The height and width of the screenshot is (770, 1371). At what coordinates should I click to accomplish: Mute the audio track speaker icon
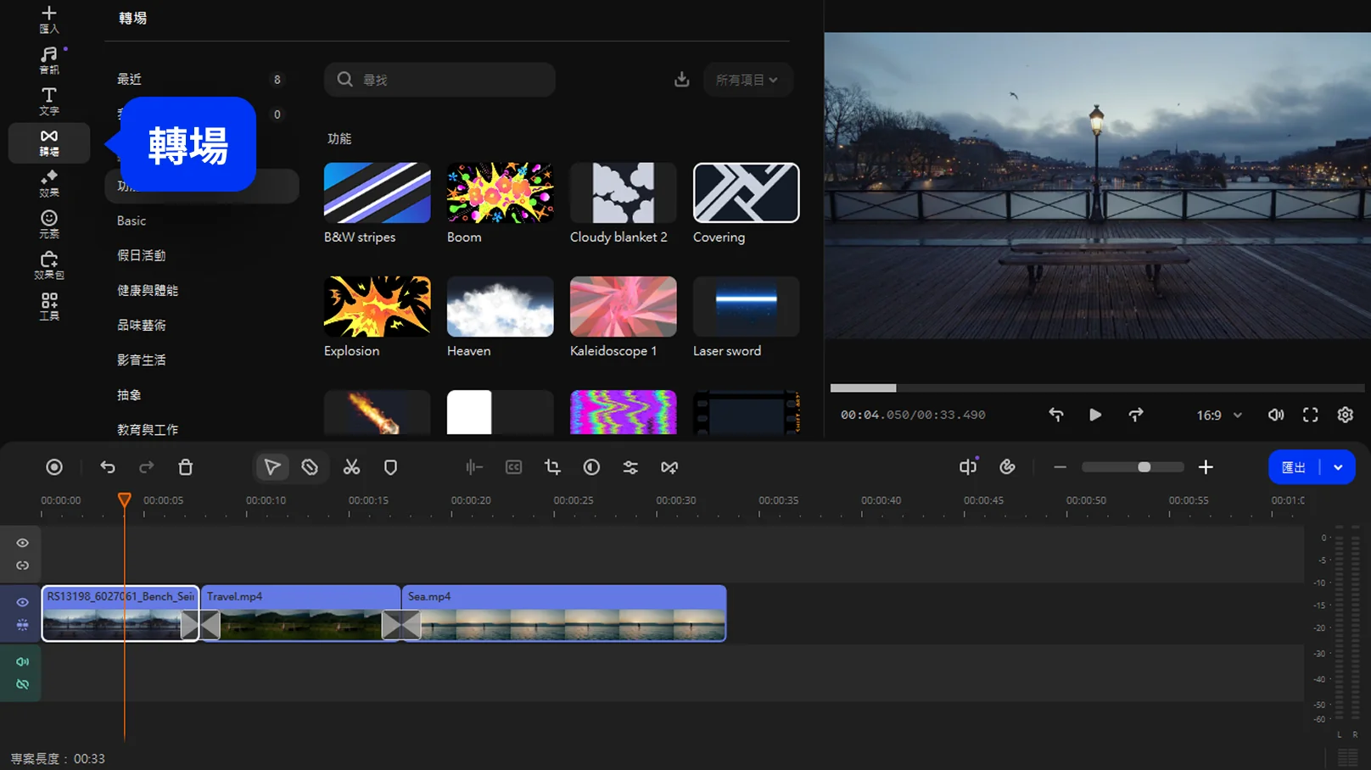(23, 661)
